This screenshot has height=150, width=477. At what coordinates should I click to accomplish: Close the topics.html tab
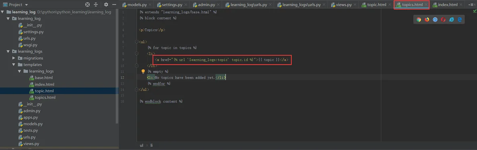click(x=426, y=5)
